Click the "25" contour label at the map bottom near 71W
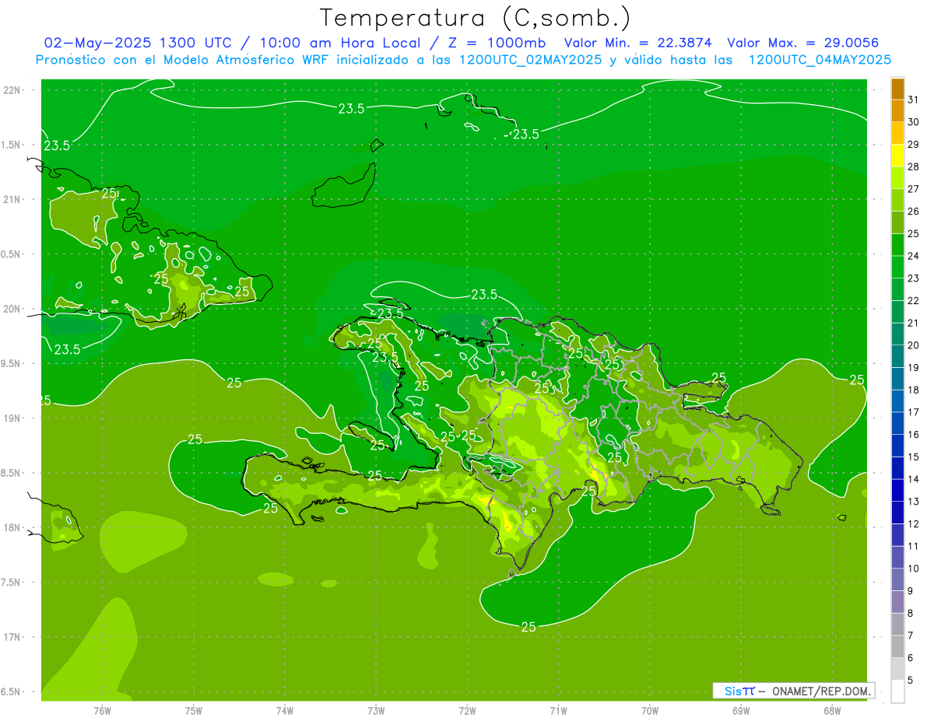Screen dimensions: 934x721 point(528,627)
